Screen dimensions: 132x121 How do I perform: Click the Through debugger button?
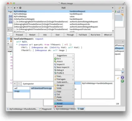70,35
